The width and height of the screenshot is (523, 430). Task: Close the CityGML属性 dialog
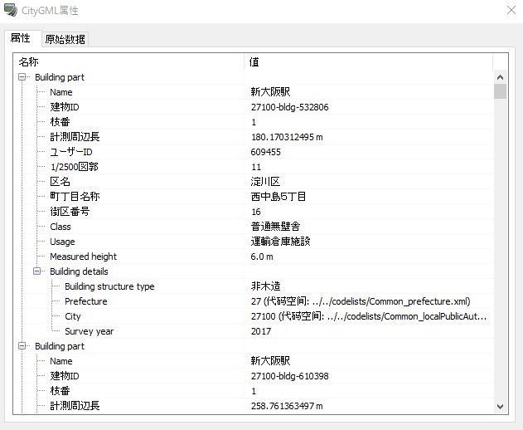click(x=511, y=10)
